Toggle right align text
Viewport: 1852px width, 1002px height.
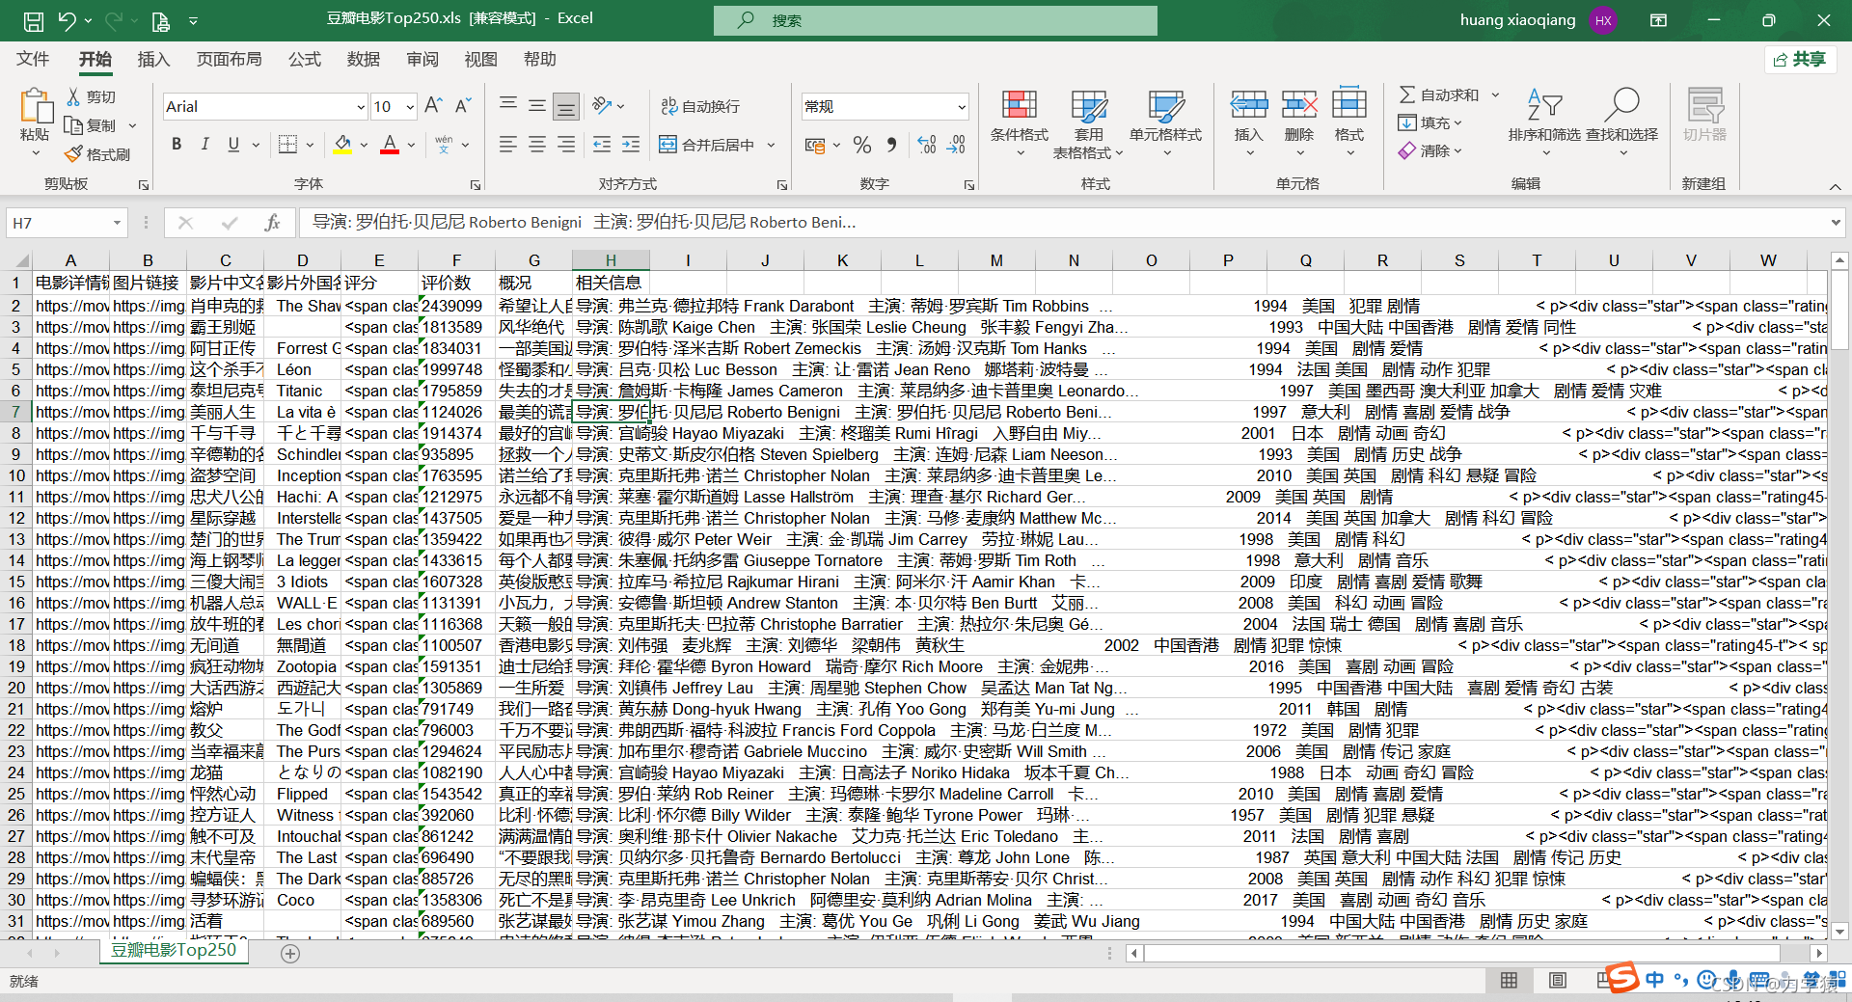pyautogui.click(x=566, y=145)
